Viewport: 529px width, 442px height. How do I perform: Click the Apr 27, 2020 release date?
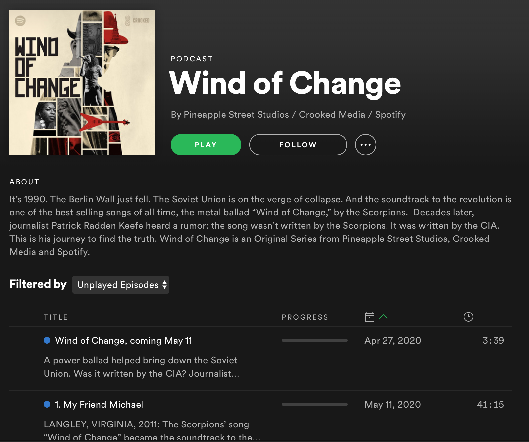[x=393, y=340]
